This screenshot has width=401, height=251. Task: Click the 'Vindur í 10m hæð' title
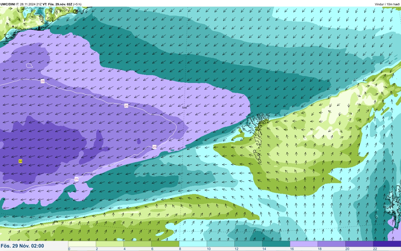coord(387,4)
